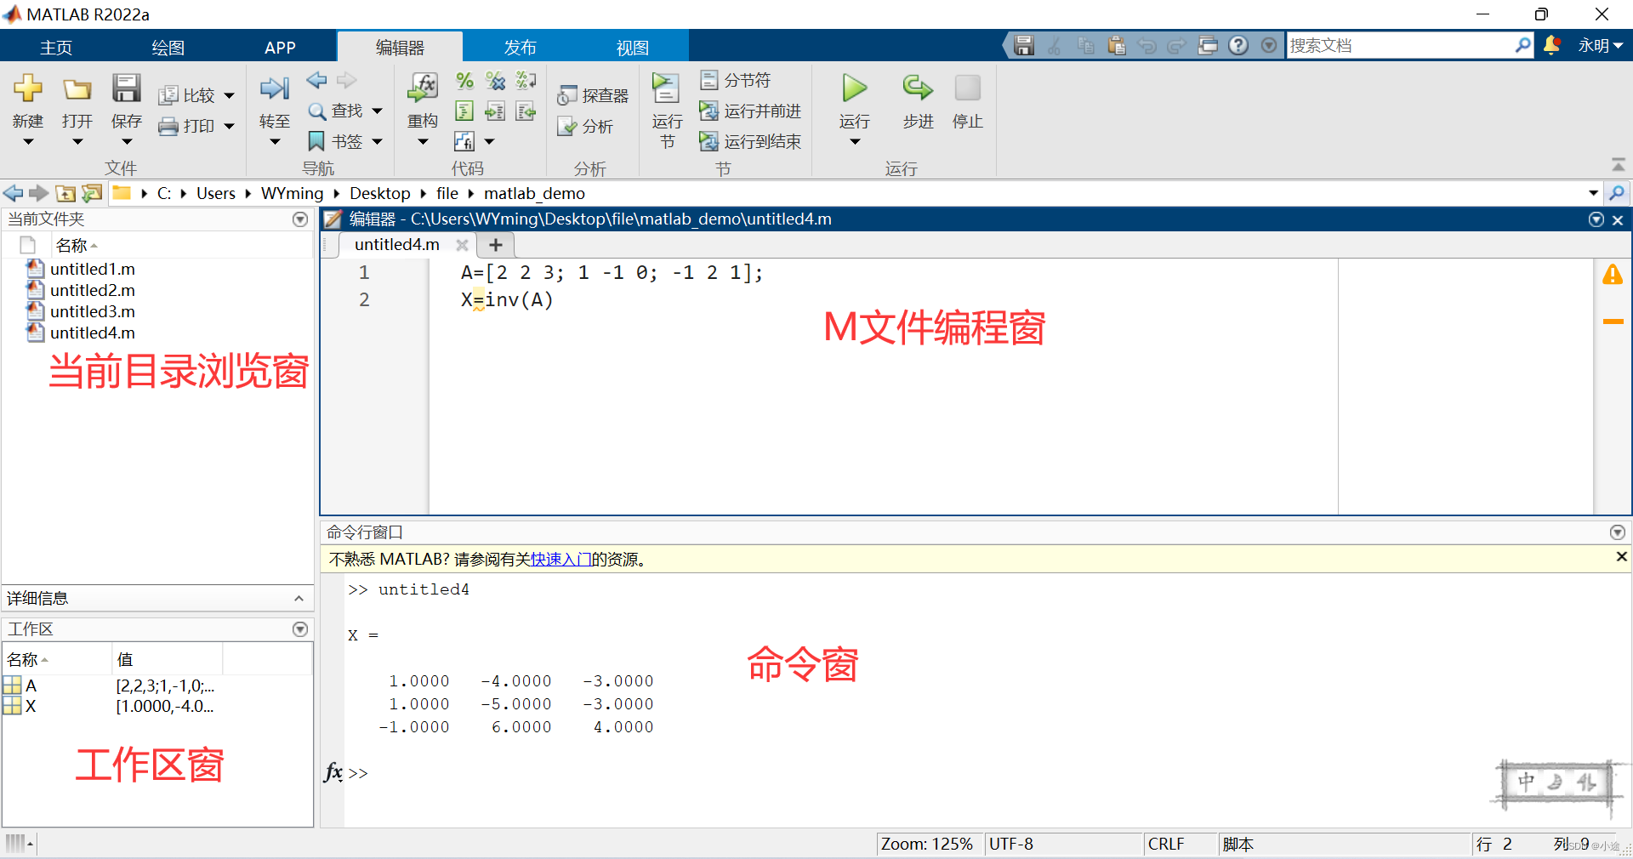Select untitled2.m in current folder
The width and height of the screenshot is (1633, 859).
pyautogui.click(x=92, y=290)
